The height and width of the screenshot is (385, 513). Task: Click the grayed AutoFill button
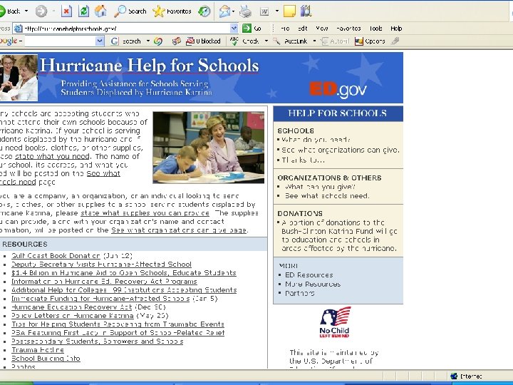click(335, 41)
